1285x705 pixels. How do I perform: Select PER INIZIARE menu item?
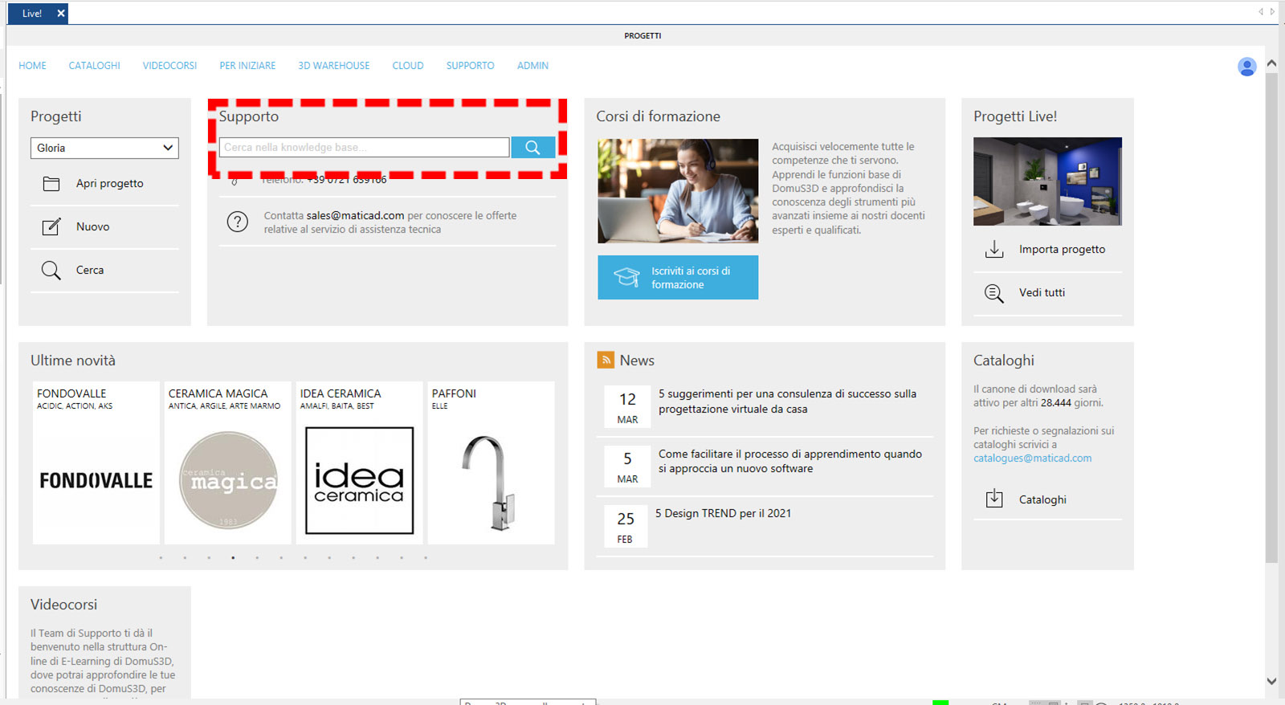point(247,66)
